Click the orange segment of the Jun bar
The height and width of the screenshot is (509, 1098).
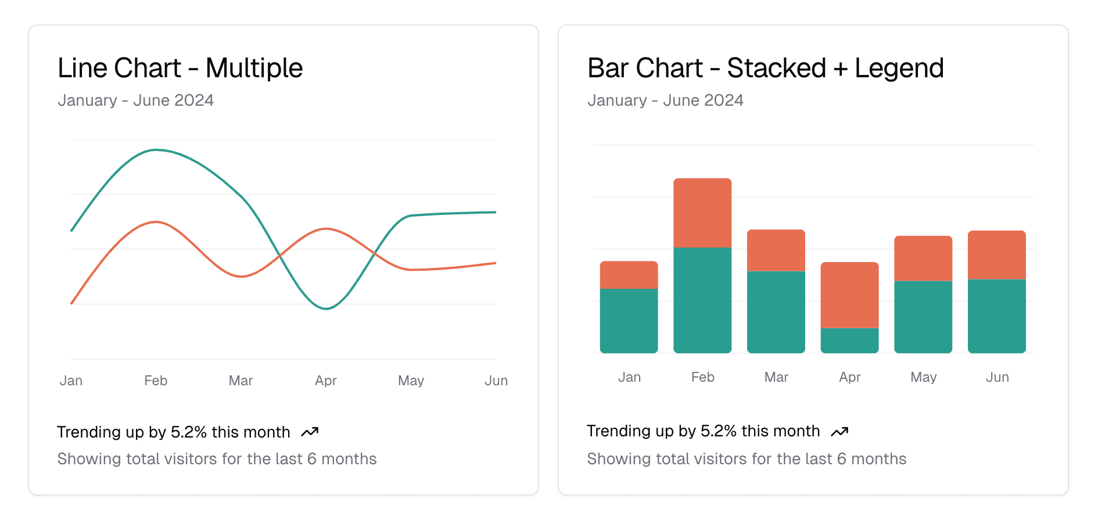[996, 254]
